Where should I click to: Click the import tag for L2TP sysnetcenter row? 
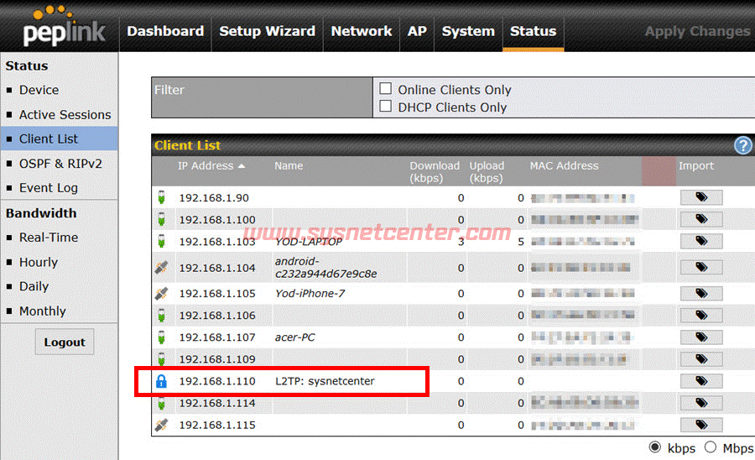point(700,381)
